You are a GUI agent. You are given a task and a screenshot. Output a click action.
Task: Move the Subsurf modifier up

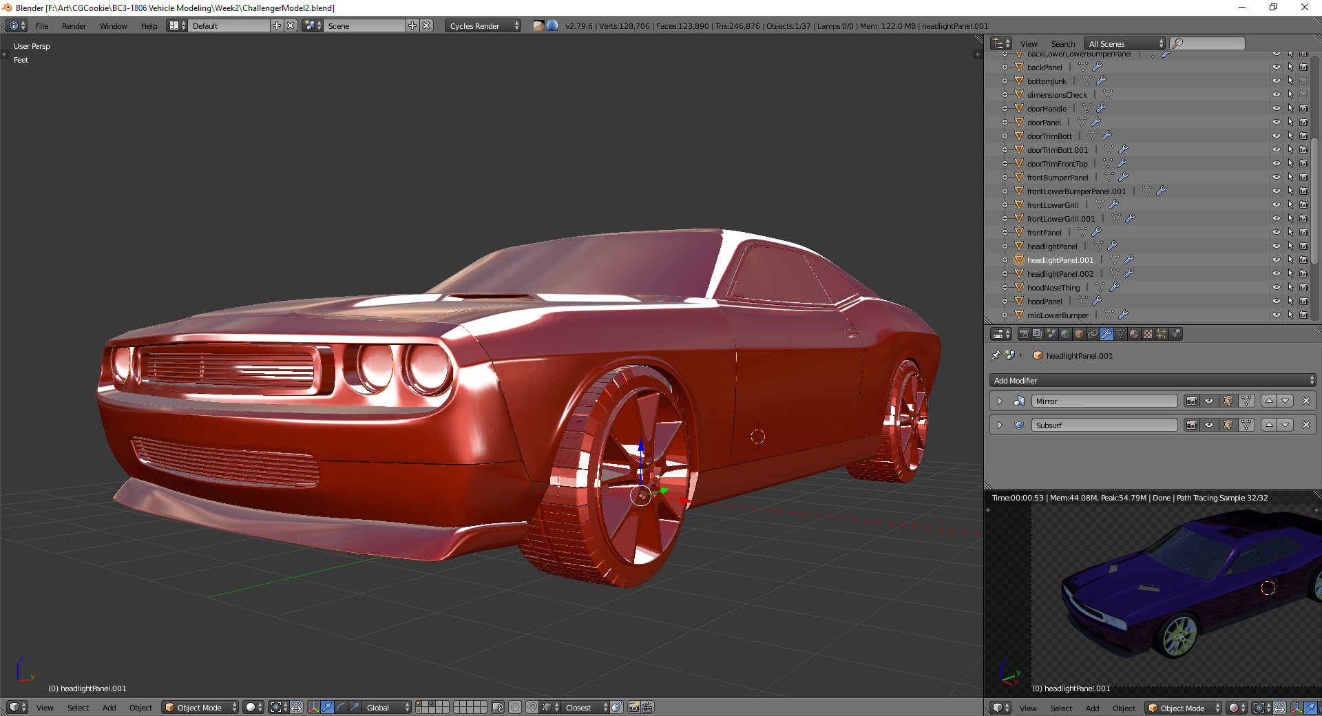pyautogui.click(x=1269, y=425)
